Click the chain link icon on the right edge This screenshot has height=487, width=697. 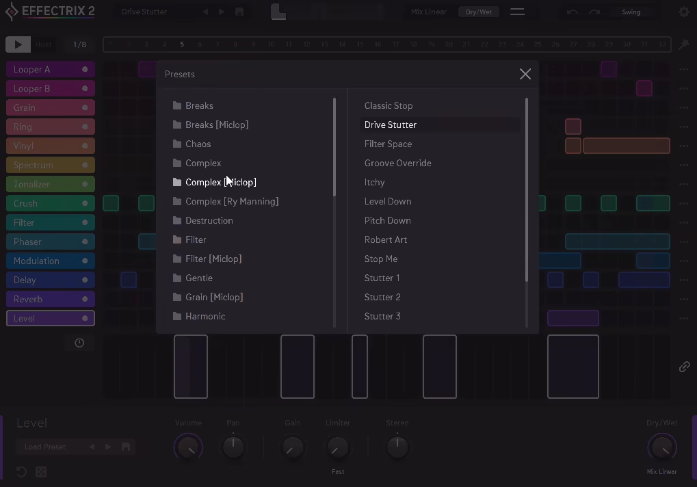[684, 367]
